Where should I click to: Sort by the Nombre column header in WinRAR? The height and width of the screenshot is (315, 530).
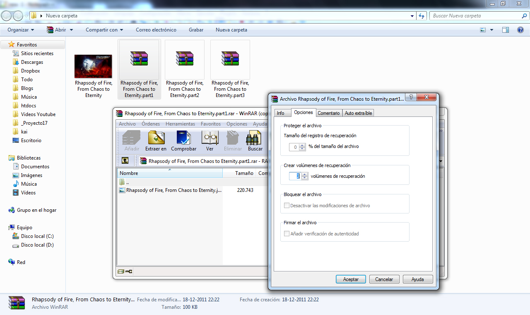pos(170,173)
